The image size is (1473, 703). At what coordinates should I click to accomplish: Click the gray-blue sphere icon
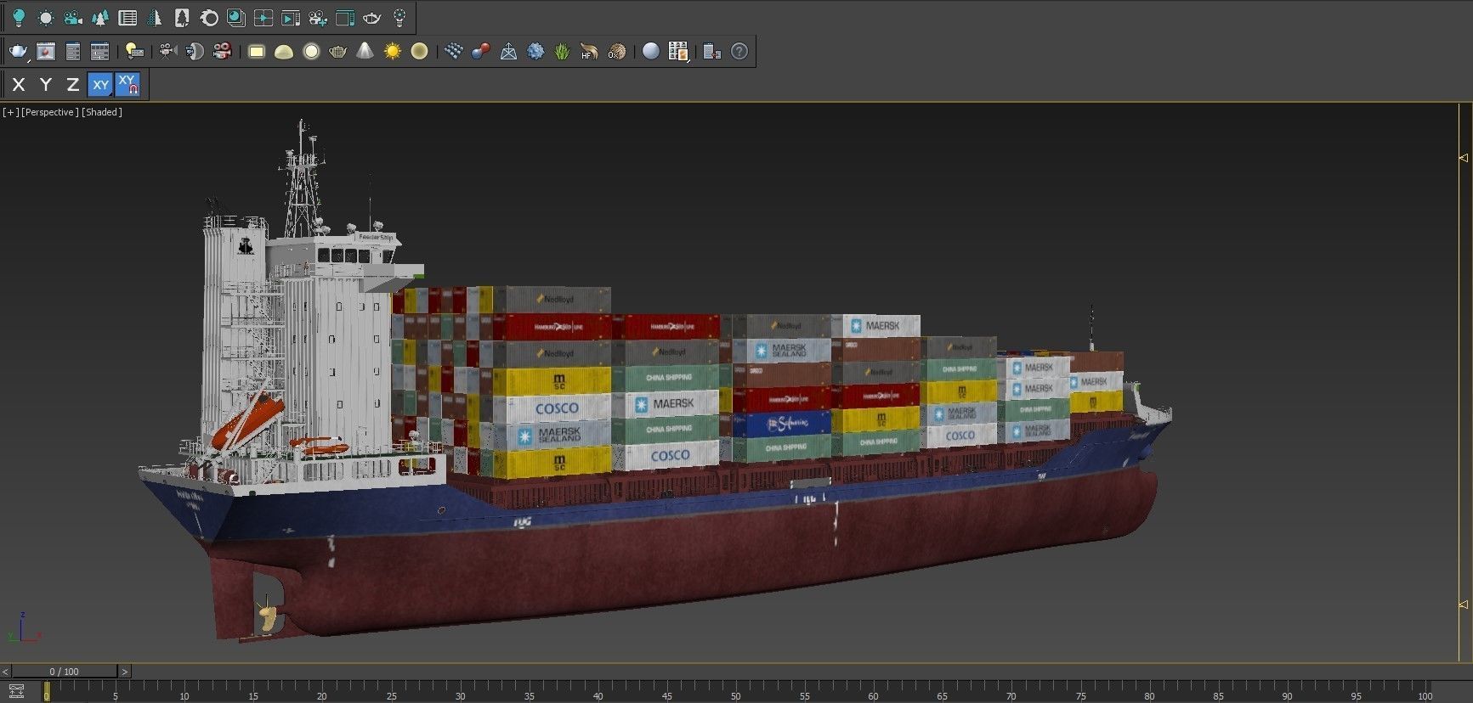click(x=651, y=52)
